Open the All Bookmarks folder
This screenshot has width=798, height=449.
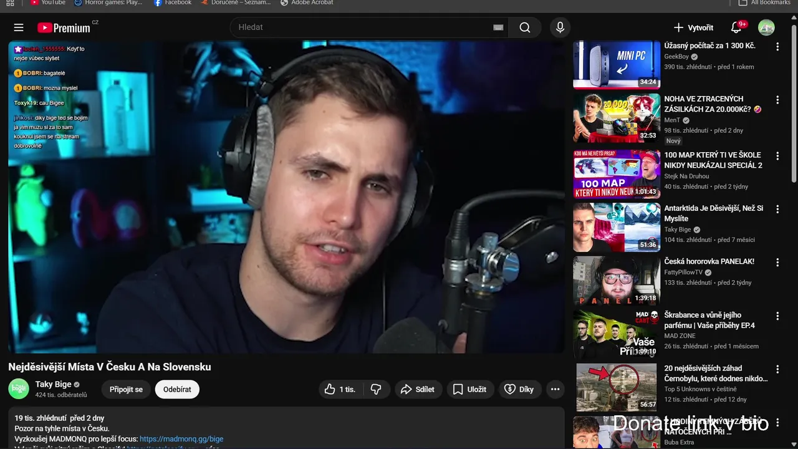pyautogui.click(x=765, y=2)
